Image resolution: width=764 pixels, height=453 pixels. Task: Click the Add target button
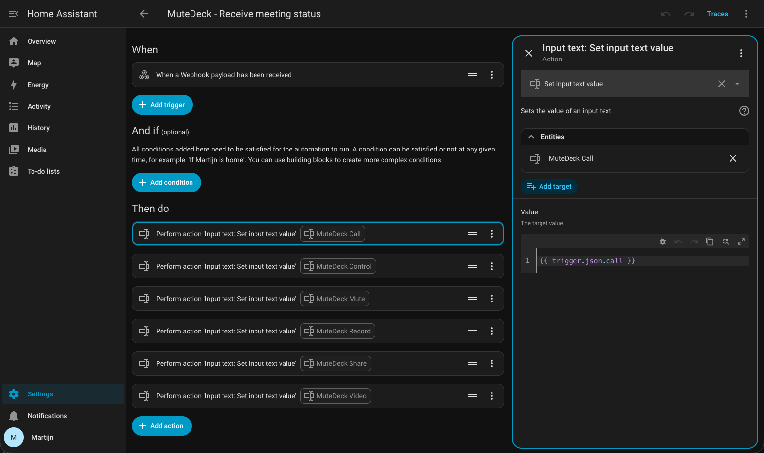[549, 186]
